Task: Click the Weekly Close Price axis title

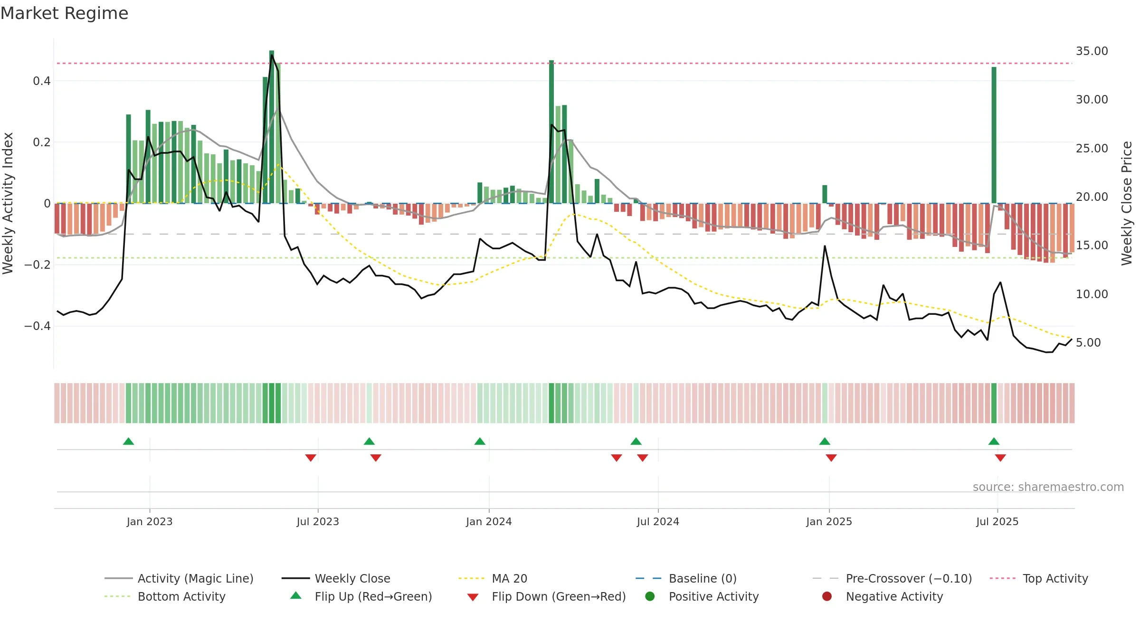Action: 1127,203
